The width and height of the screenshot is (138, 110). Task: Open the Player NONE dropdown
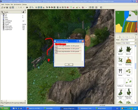[135, 40]
